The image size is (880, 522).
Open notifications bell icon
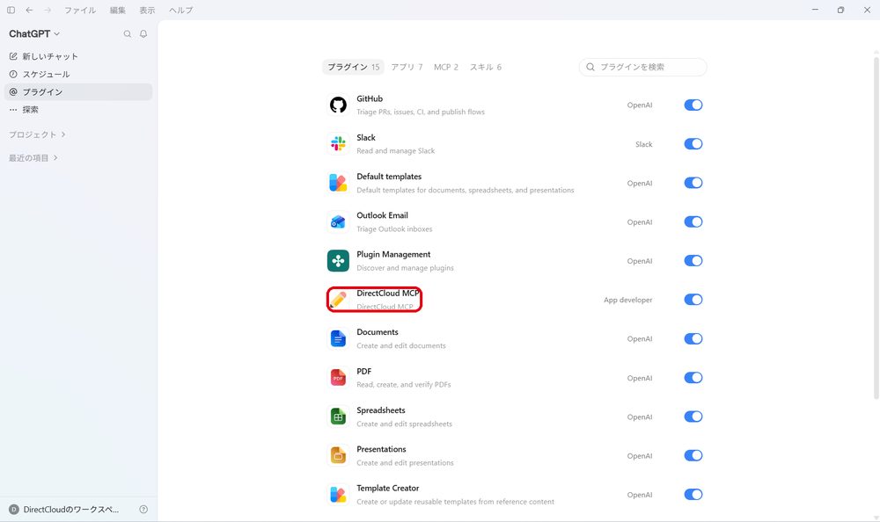click(143, 34)
